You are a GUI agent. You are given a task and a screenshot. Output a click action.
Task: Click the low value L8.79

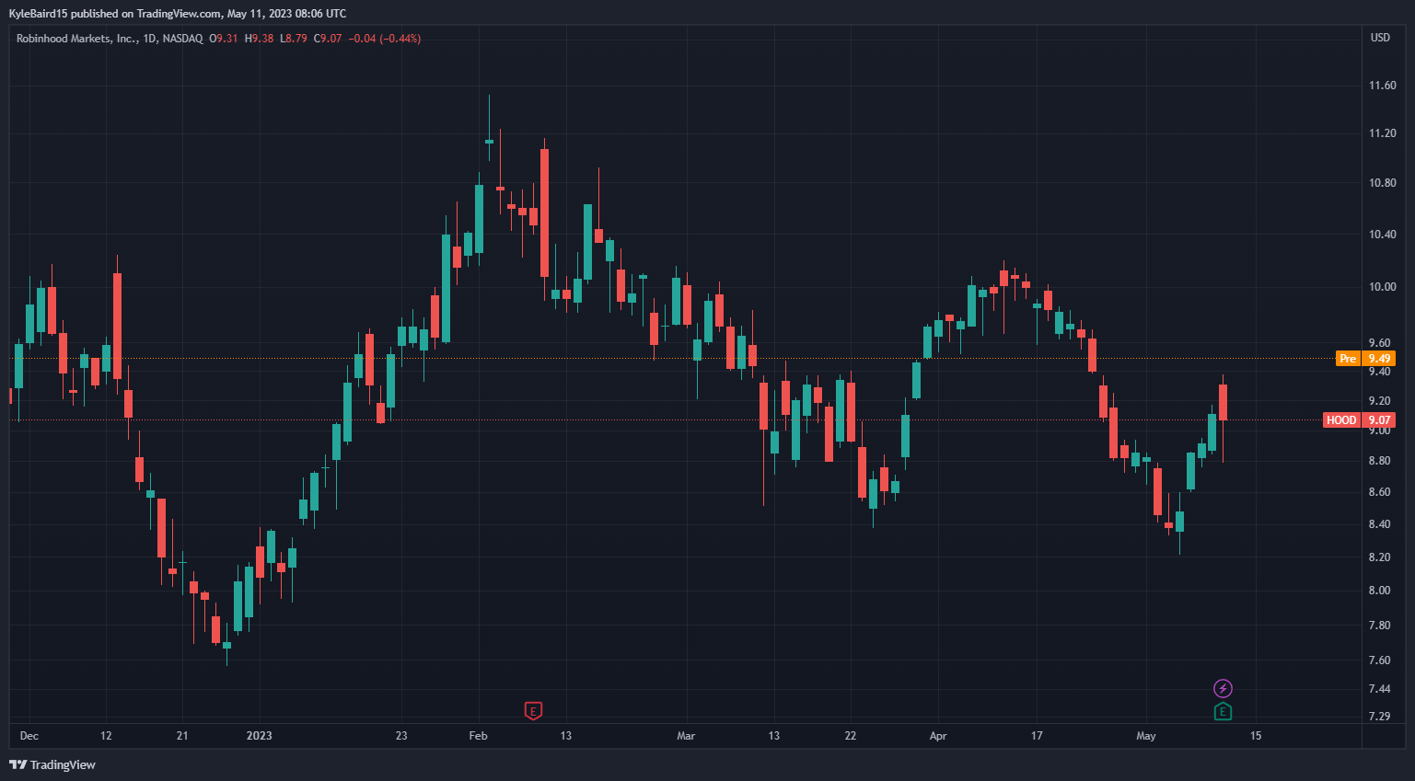tap(294, 39)
